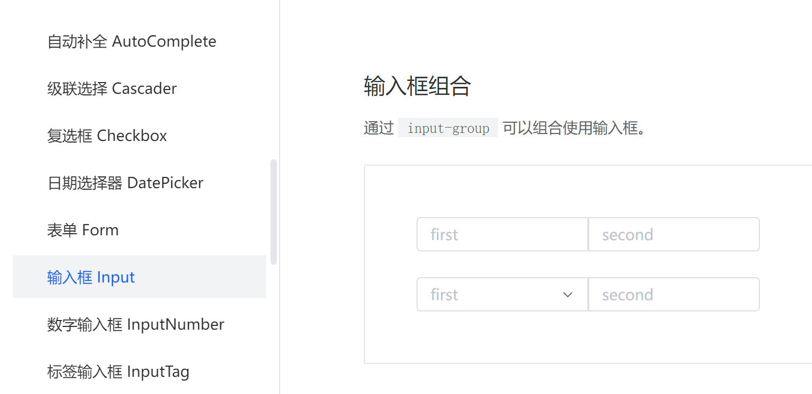The width and height of the screenshot is (812, 394).
Task: Click the description text 可以组合使用输入框
Action: click(573, 129)
